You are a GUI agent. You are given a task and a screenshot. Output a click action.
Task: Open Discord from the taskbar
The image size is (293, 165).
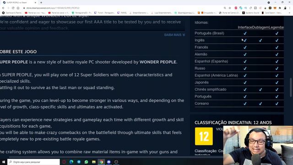(109, 162)
